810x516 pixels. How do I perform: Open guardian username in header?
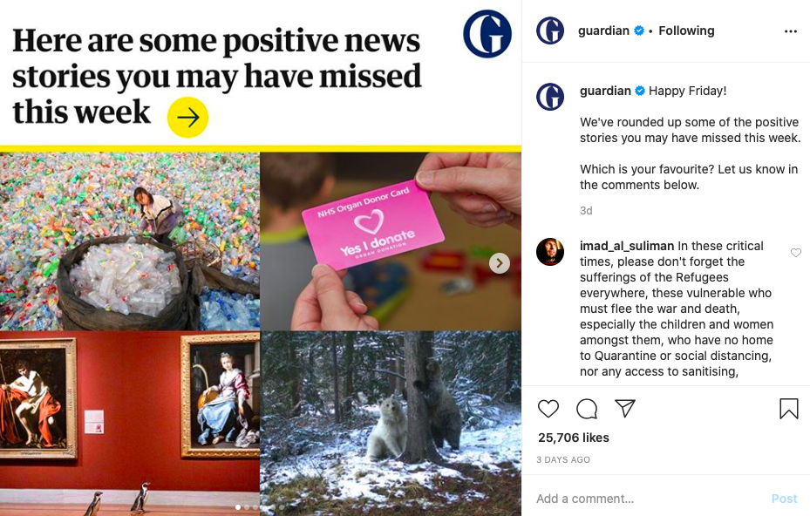(x=603, y=31)
